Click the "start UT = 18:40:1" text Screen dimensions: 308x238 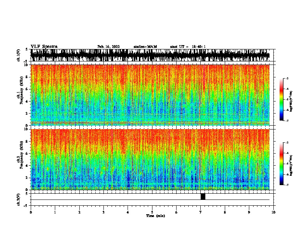[x=188, y=47]
